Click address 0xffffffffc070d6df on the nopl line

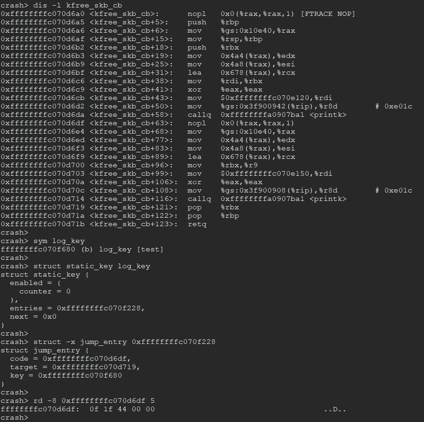(43, 123)
